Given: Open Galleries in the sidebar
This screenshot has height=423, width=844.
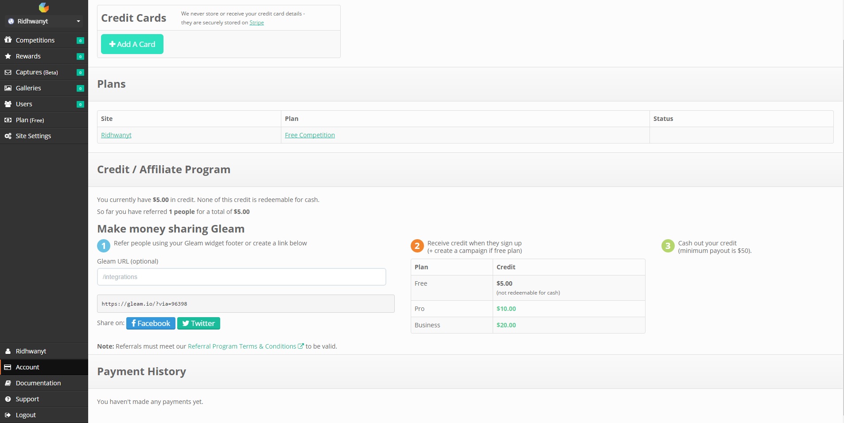Looking at the screenshot, I should pyautogui.click(x=44, y=88).
